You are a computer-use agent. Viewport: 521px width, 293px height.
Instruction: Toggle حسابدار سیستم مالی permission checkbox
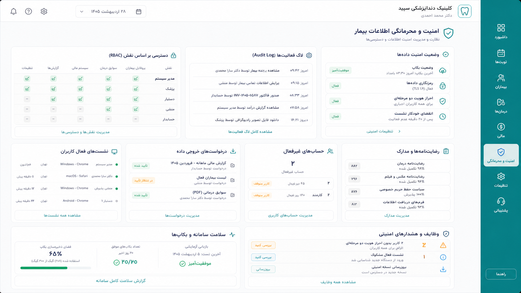pos(80,119)
